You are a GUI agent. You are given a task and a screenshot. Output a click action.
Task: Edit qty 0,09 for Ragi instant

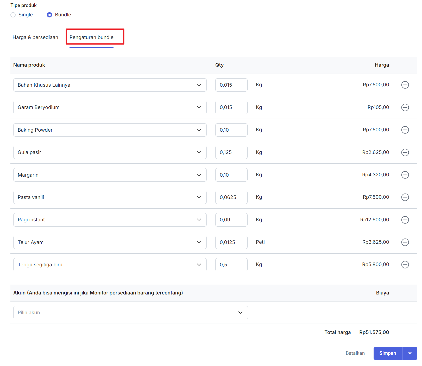[x=231, y=220]
